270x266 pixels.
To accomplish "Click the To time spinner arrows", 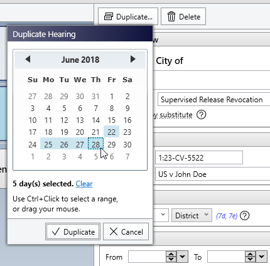I will (250, 257).
